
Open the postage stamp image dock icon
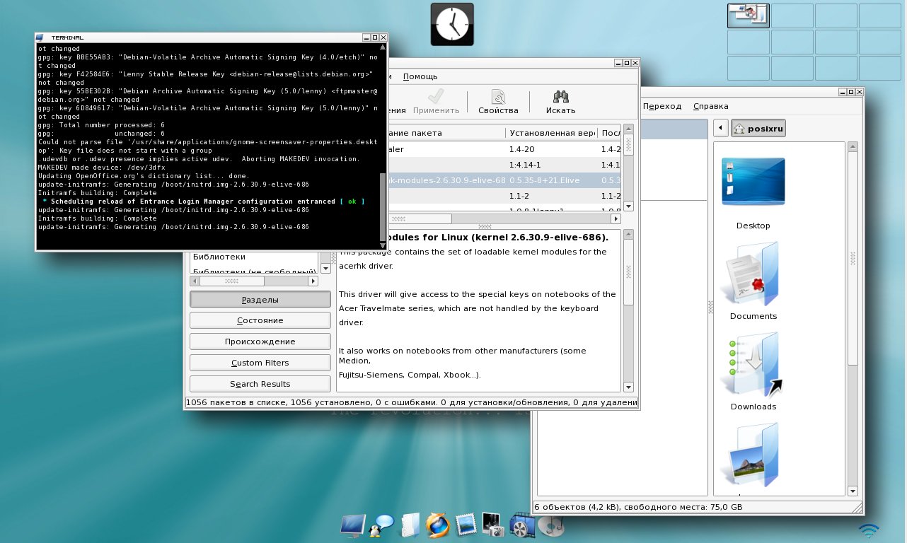(466, 525)
